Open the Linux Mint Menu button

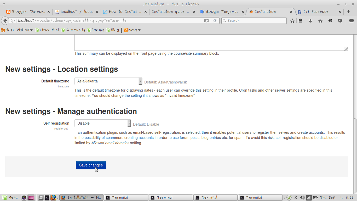10,198
